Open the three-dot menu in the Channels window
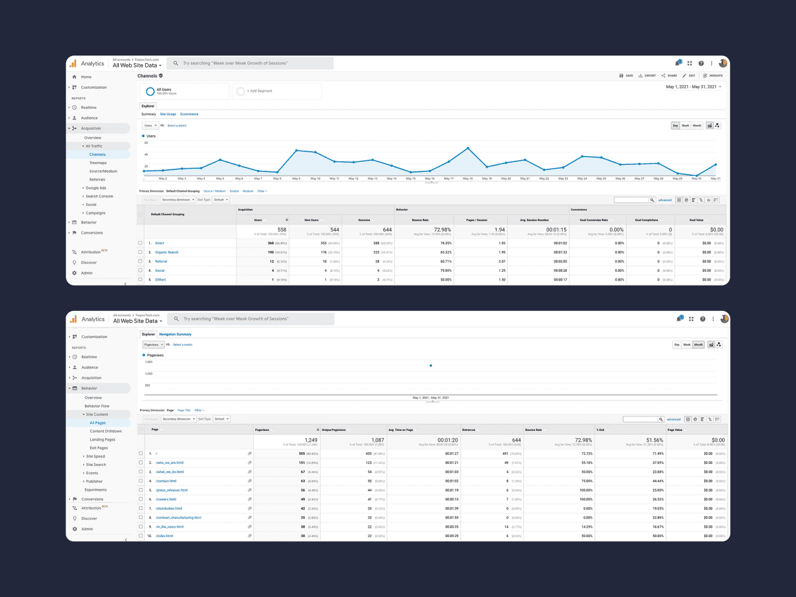This screenshot has width=796, height=597. coord(712,63)
